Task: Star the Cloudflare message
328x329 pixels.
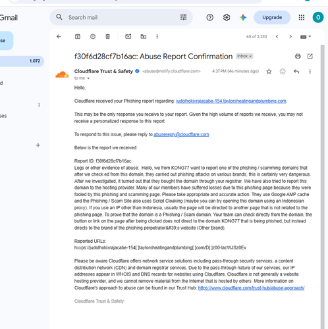Action: [269, 72]
